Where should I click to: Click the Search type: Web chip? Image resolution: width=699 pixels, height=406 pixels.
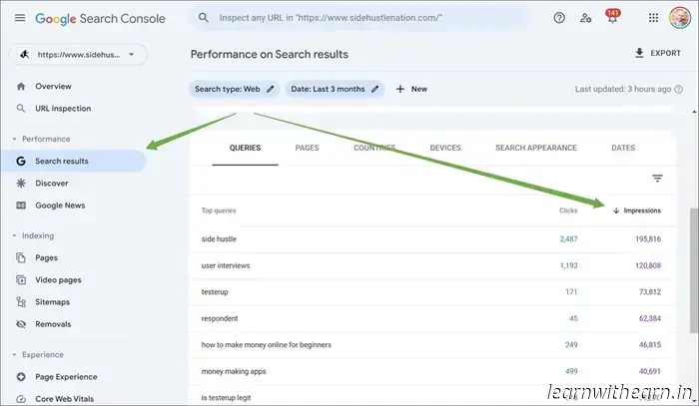234,89
